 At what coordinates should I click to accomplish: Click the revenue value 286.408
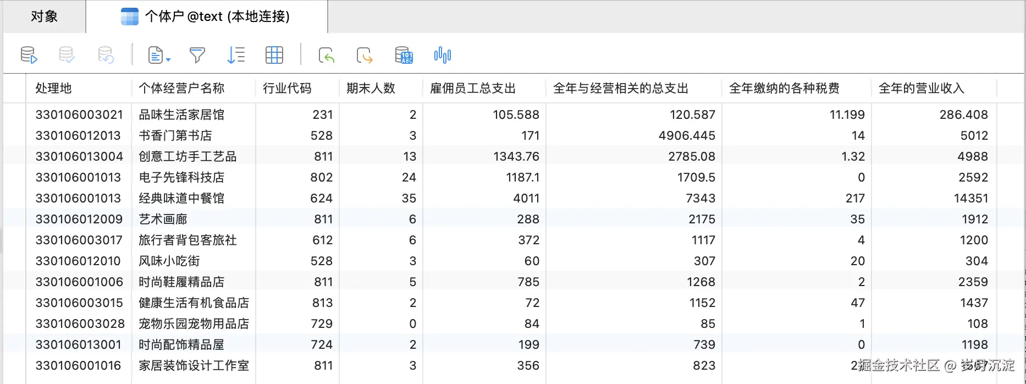point(963,114)
